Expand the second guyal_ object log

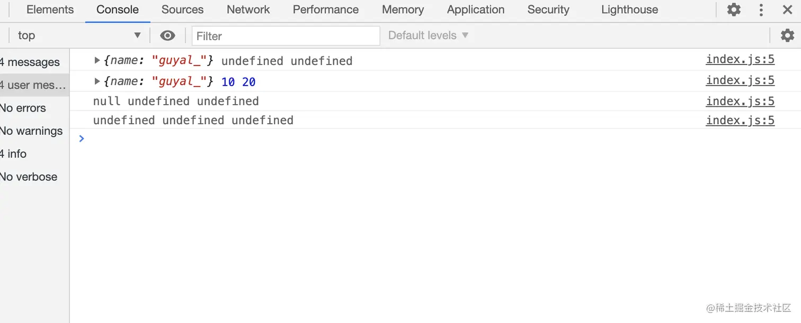[x=97, y=81]
